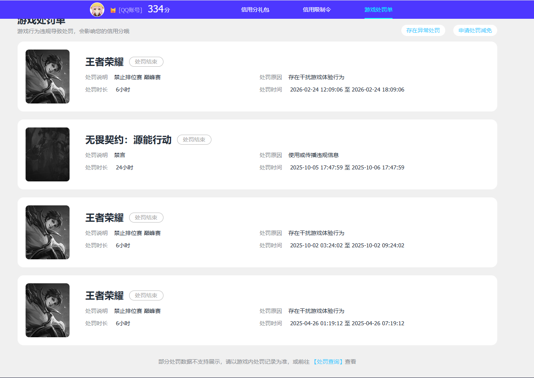Click the date range starting 2025-10-05 17:47:59
This screenshot has height=378, width=534.
point(347,167)
